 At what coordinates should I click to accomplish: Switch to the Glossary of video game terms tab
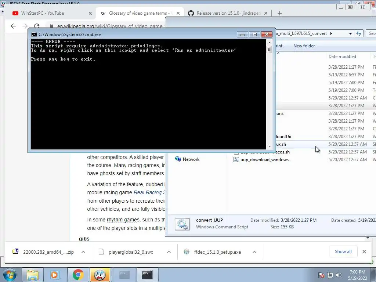[139, 13]
